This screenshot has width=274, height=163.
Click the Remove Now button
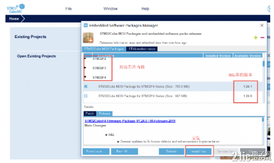coord(226,151)
